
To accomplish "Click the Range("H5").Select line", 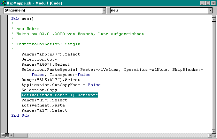I will (44, 100).
